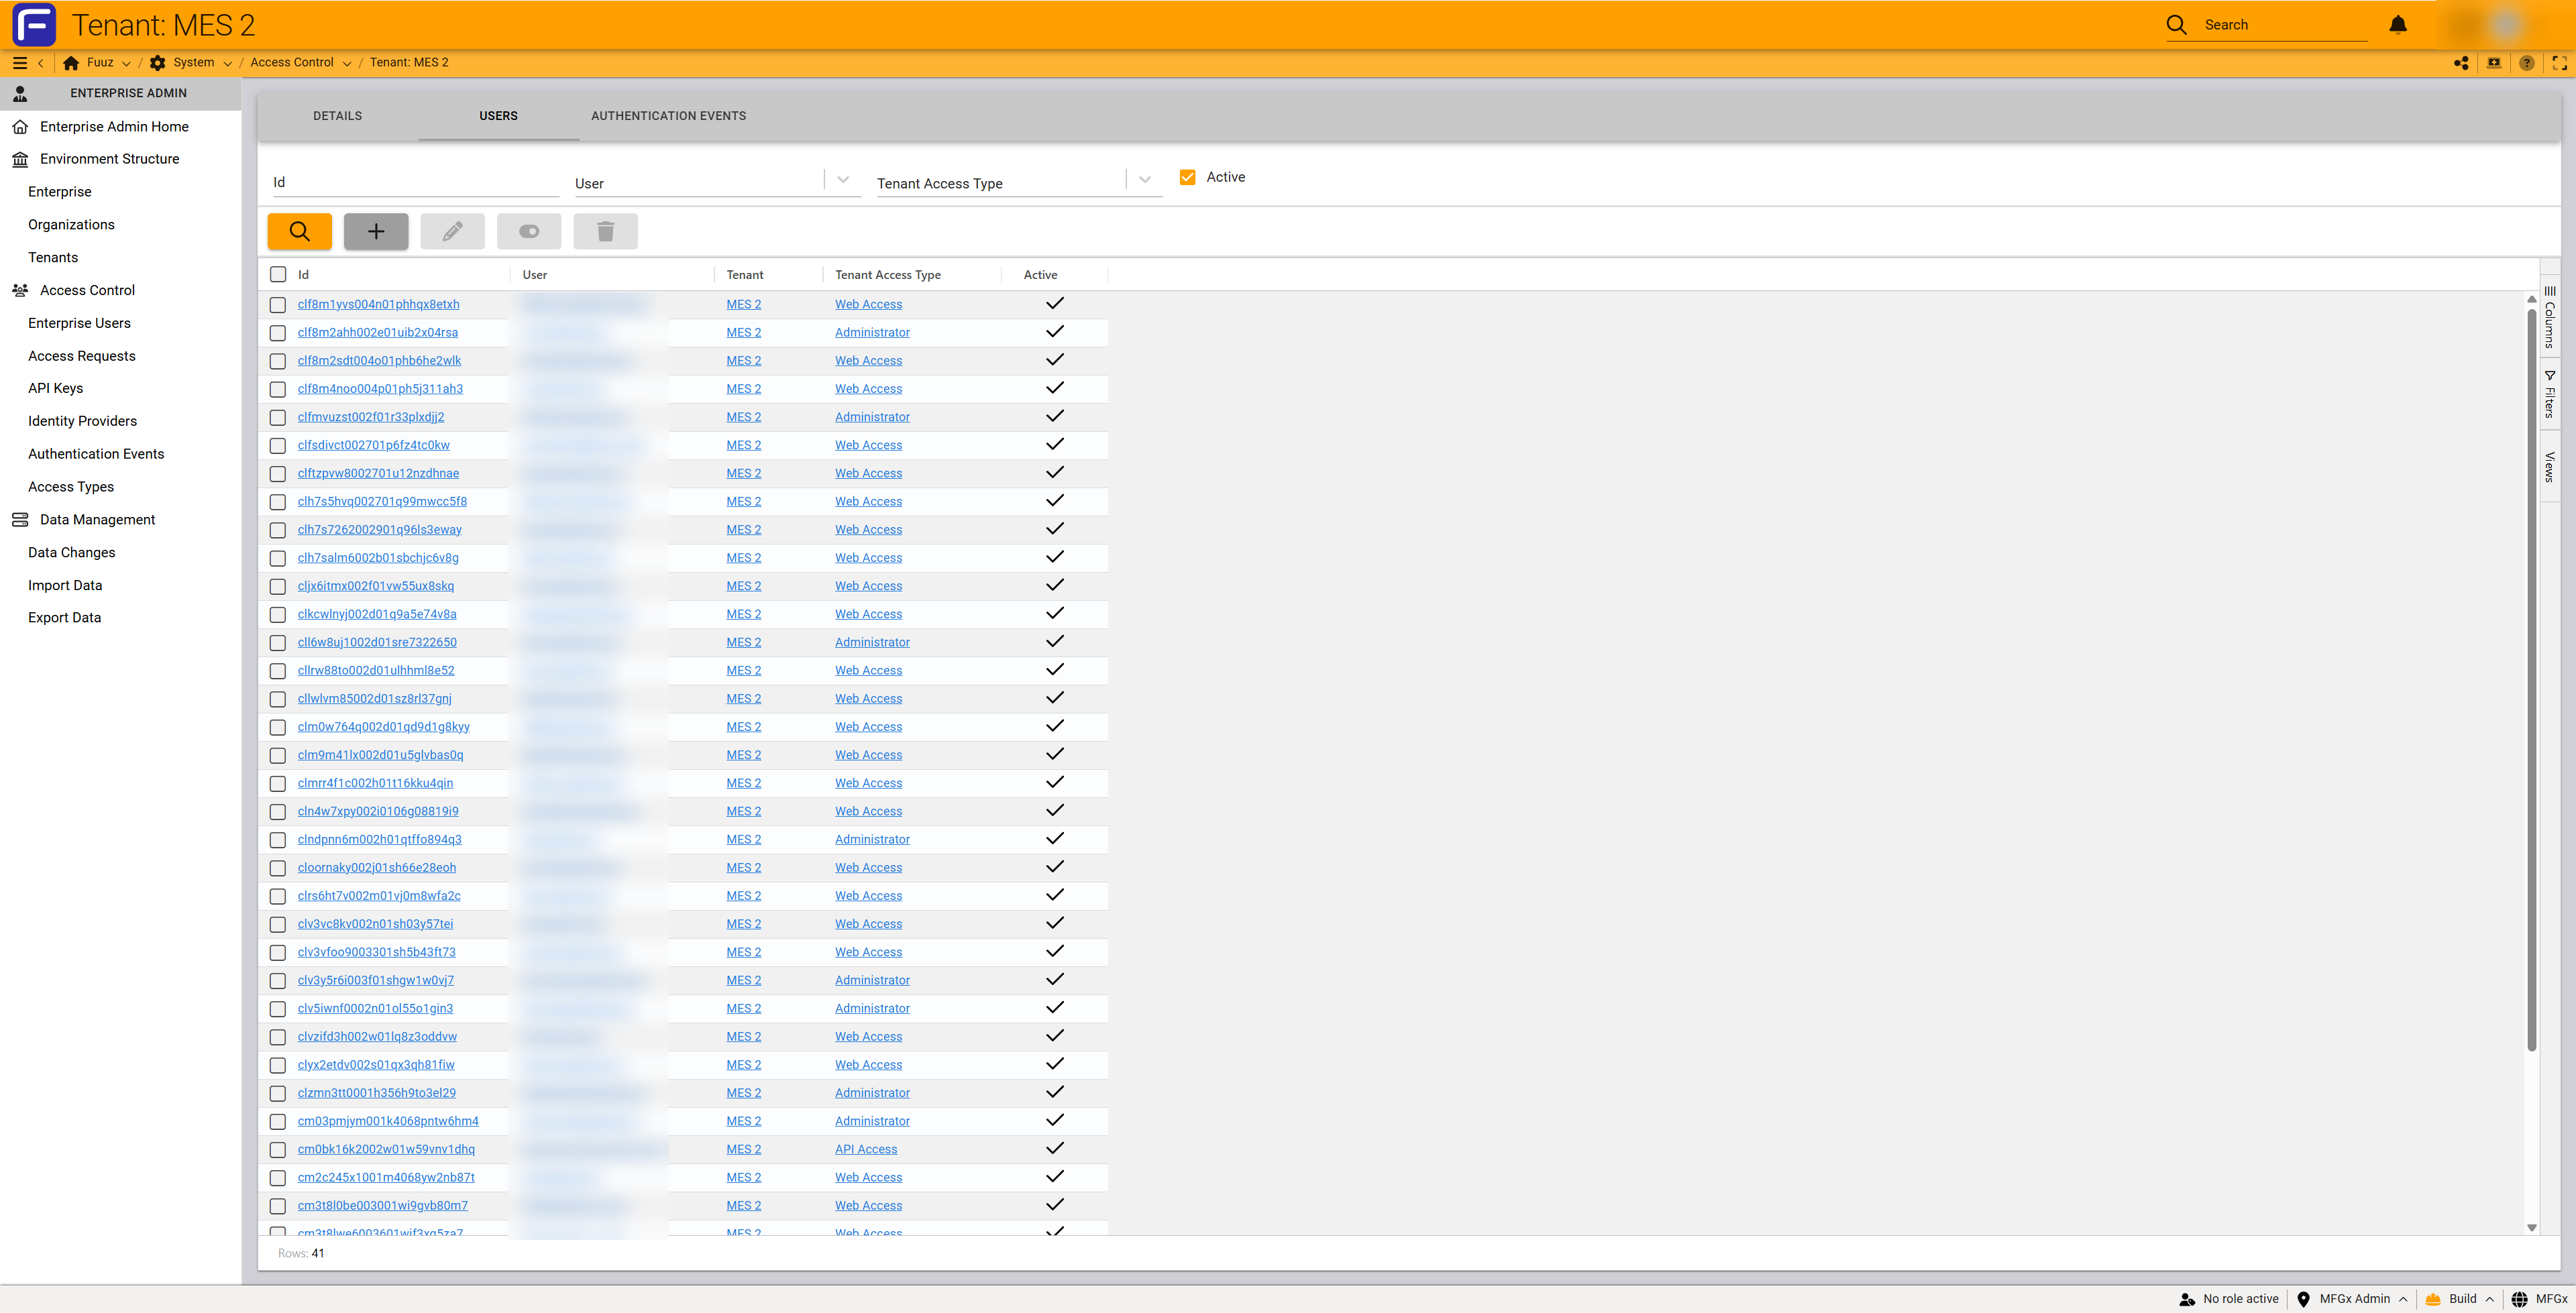Click the orange search button
This screenshot has height=1313, width=2576.
[299, 231]
